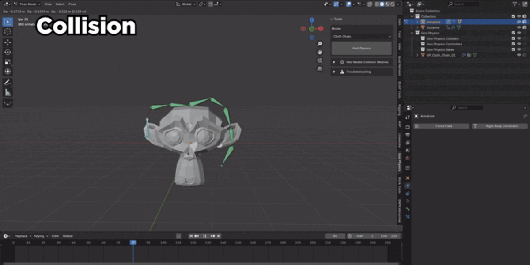Pause the timeline playback
Viewport: 530px width, 265px height.
pyautogui.click(x=205, y=236)
